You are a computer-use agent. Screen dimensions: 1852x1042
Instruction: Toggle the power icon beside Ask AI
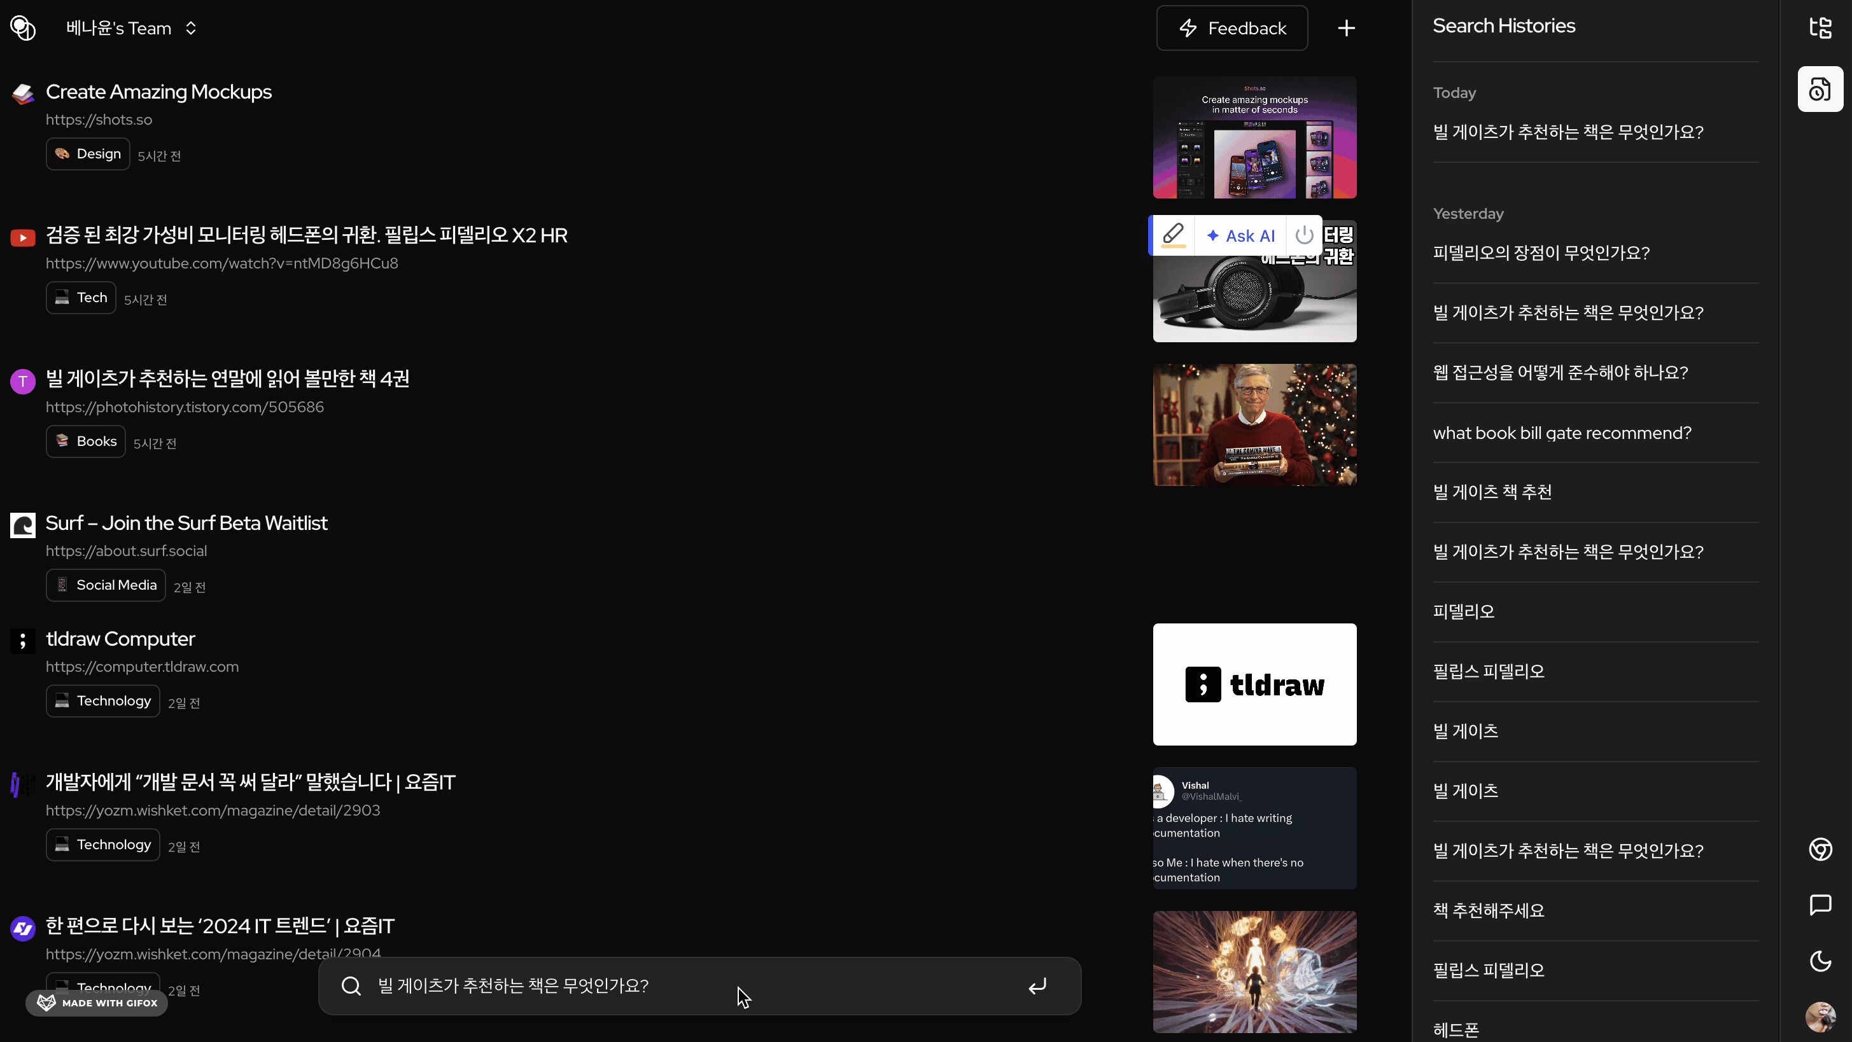pyautogui.click(x=1304, y=235)
